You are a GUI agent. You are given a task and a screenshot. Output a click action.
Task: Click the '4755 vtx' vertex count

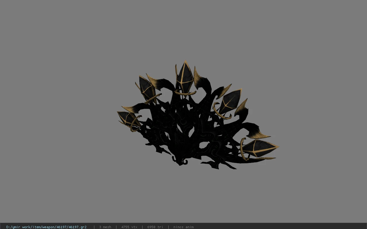click(x=129, y=227)
